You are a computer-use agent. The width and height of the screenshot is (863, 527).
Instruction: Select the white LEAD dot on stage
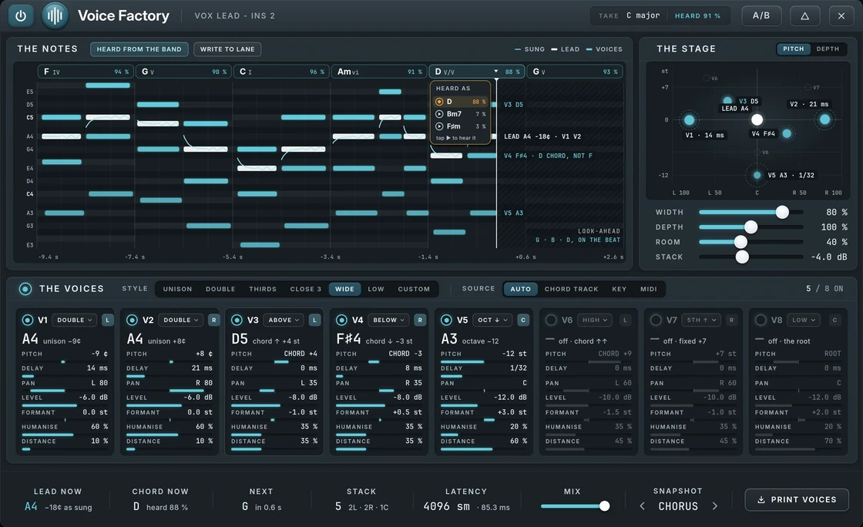757,119
